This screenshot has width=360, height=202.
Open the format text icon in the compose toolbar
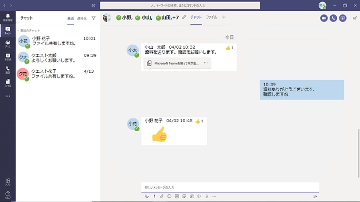coord(147,196)
